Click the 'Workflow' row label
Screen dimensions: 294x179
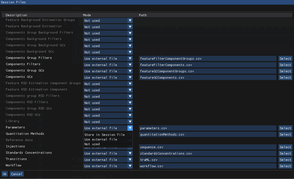tap(13, 165)
